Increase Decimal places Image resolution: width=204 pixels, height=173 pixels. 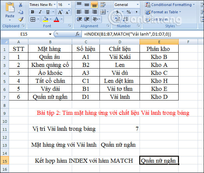tap(118, 19)
